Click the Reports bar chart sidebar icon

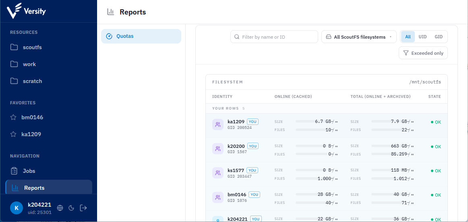pos(15,188)
